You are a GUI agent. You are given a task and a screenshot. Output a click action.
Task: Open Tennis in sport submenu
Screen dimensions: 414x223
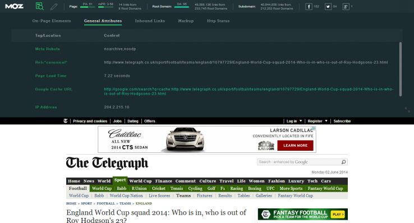point(177,188)
